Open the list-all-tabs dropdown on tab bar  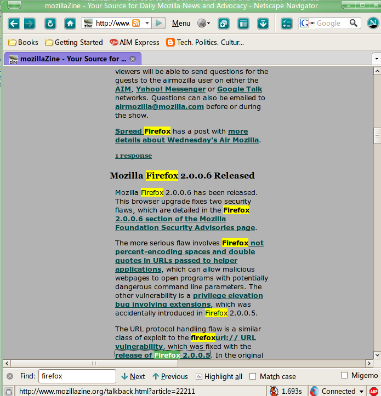pyautogui.click(x=377, y=59)
